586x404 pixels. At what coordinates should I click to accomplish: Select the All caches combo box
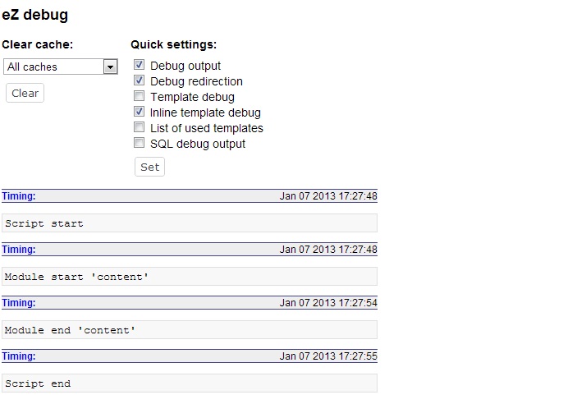click(x=61, y=67)
